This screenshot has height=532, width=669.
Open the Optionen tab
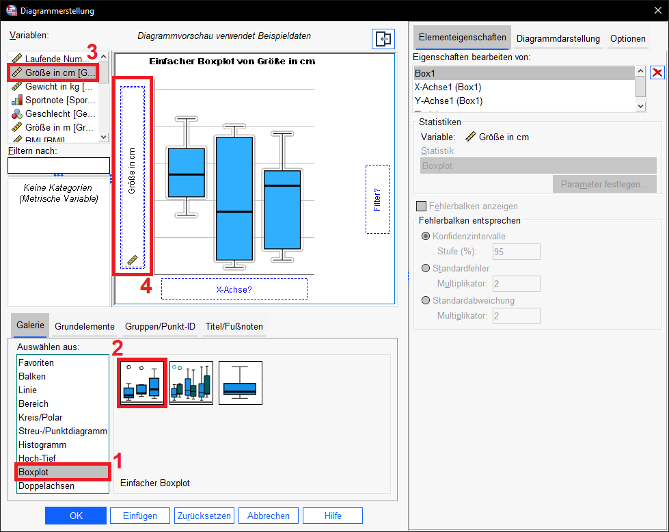click(x=627, y=38)
